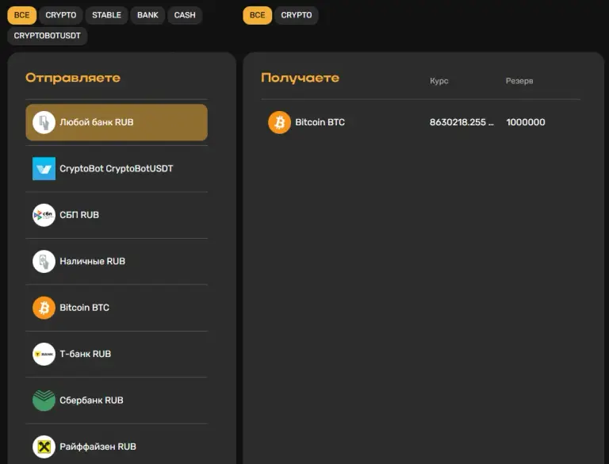The width and height of the screenshot is (609, 464).
Task: Filter send list by CRYPTO
Action: coord(60,15)
